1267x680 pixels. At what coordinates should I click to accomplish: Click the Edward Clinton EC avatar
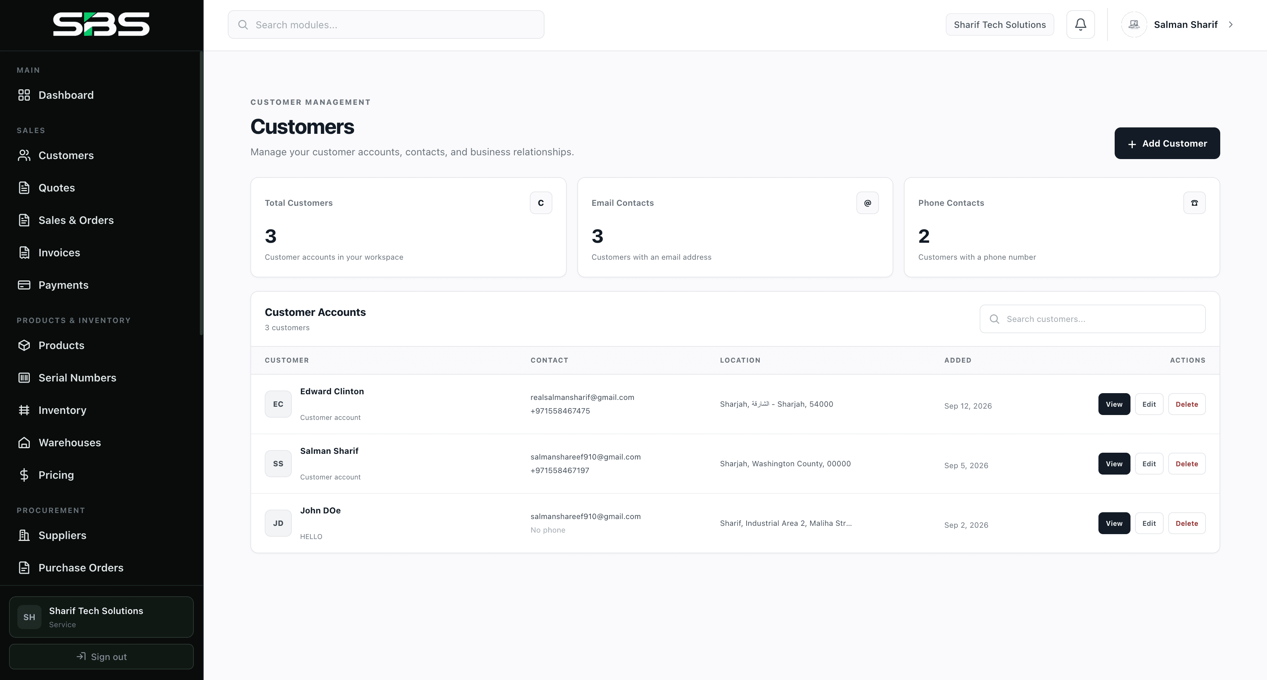click(x=278, y=404)
